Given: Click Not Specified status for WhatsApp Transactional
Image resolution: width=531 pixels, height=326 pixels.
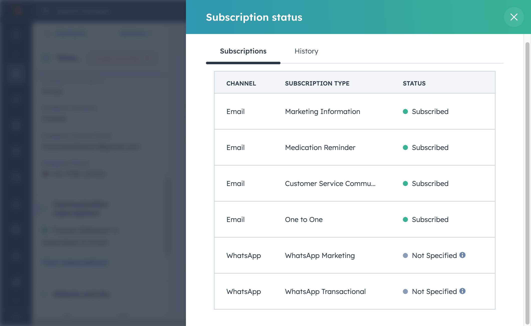Looking at the screenshot, I should click(x=434, y=291).
